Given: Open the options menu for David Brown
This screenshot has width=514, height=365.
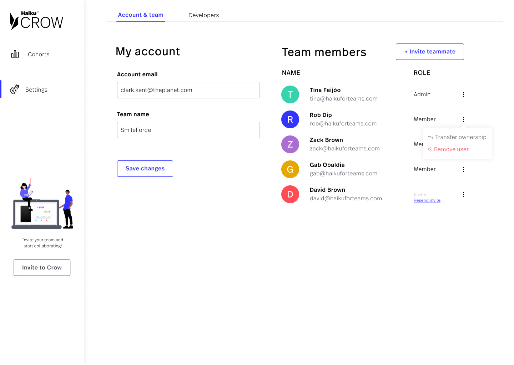Looking at the screenshot, I should 463,194.
